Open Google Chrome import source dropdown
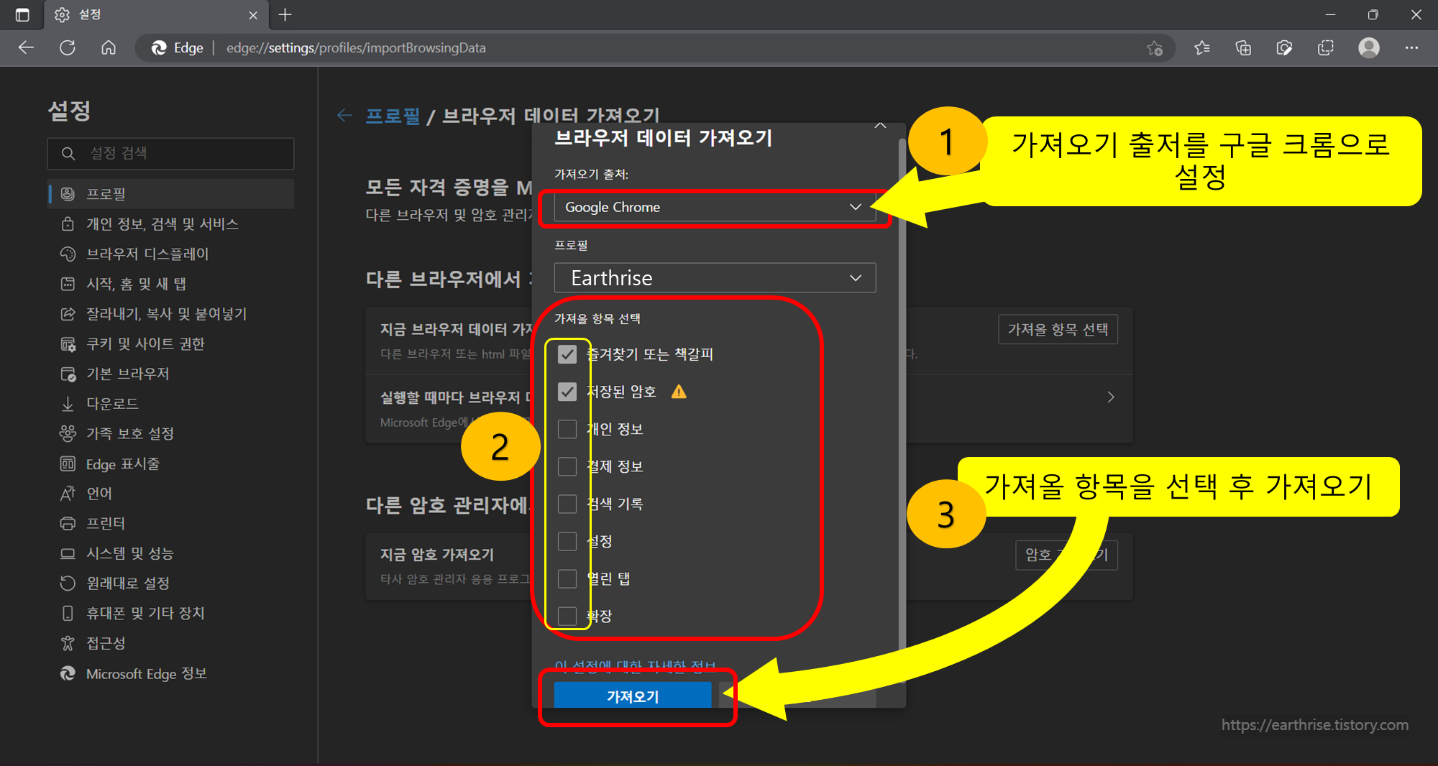This screenshot has width=1438, height=766. [x=715, y=207]
